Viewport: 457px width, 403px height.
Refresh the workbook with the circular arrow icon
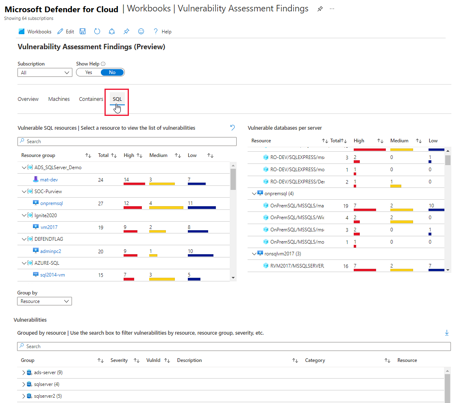click(x=97, y=31)
